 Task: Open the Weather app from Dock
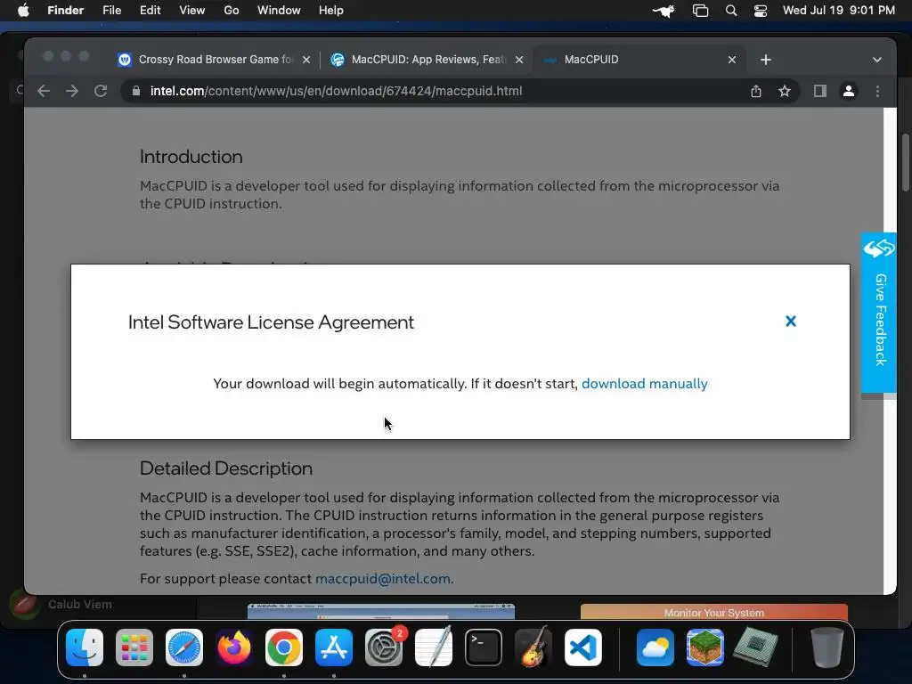655,647
